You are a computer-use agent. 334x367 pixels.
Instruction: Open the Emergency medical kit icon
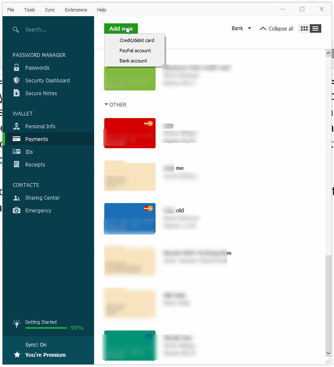[17, 210]
